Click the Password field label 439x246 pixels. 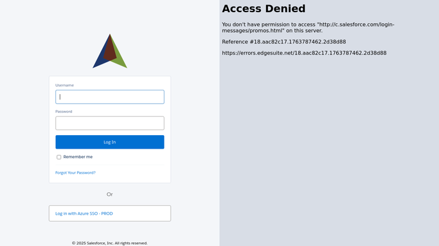(x=64, y=111)
